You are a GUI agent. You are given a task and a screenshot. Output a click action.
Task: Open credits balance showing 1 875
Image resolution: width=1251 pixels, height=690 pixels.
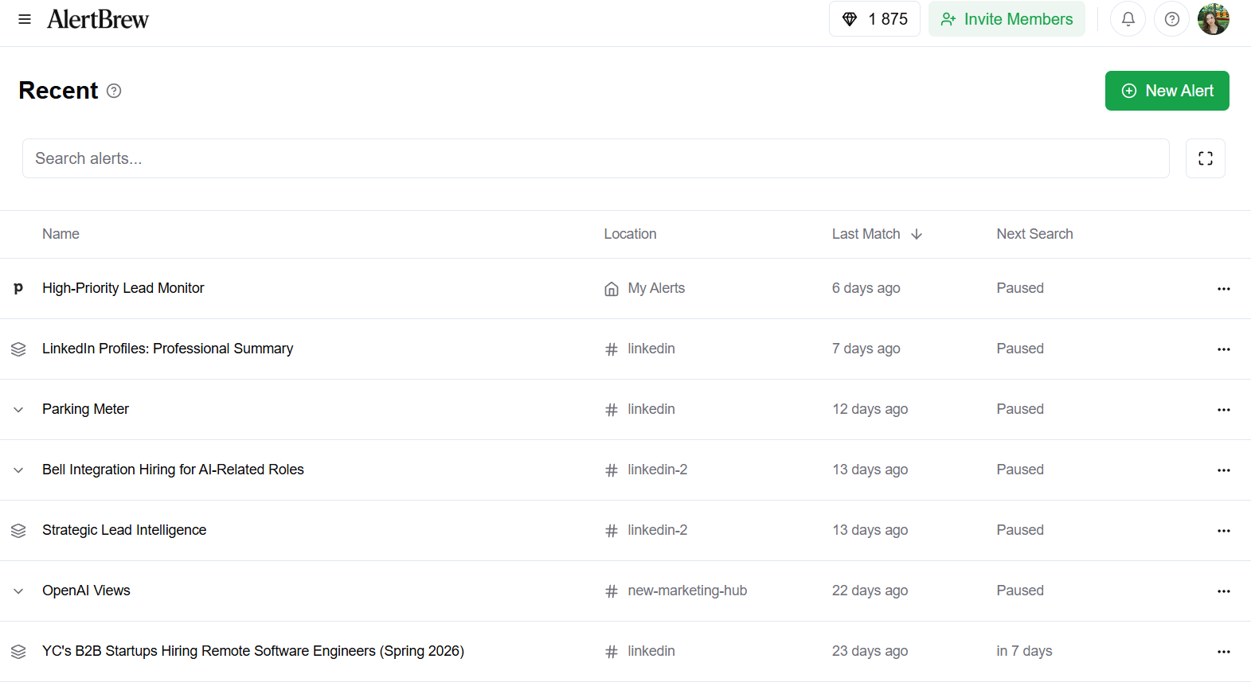coord(874,19)
